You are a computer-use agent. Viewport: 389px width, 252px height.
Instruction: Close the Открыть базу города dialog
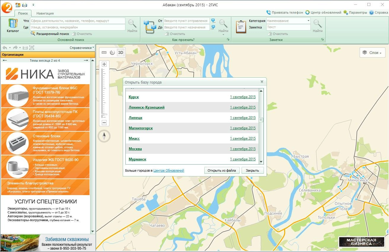point(262,82)
